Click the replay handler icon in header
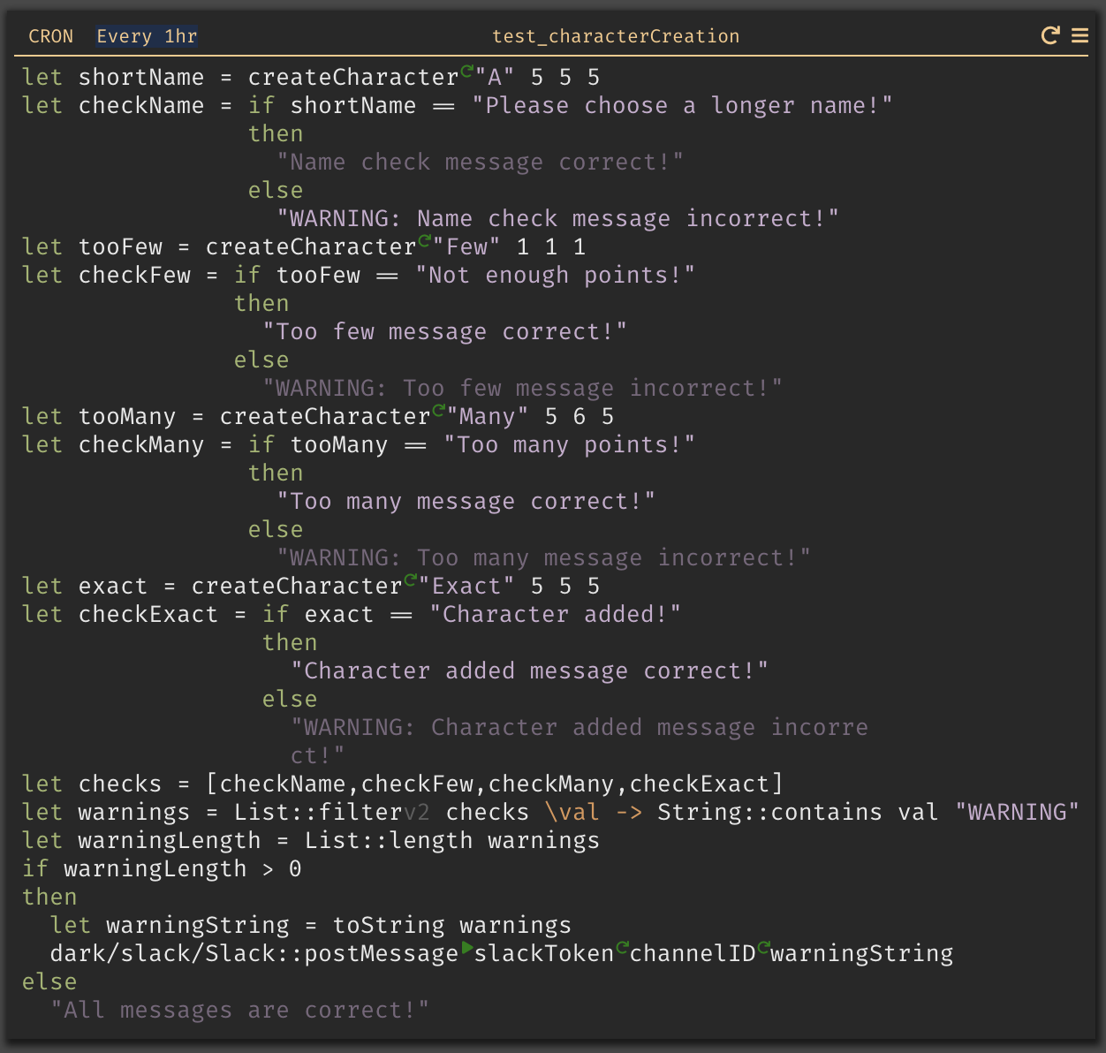 click(x=1049, y=35)
